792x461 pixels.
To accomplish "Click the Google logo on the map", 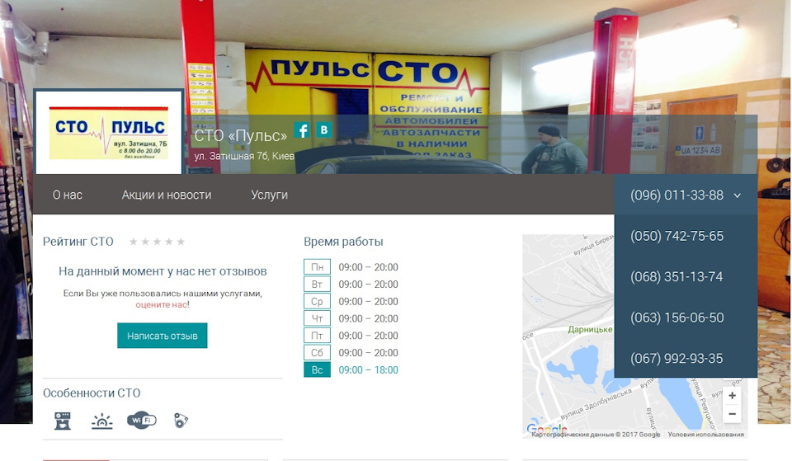I will (x=546, y=429).
